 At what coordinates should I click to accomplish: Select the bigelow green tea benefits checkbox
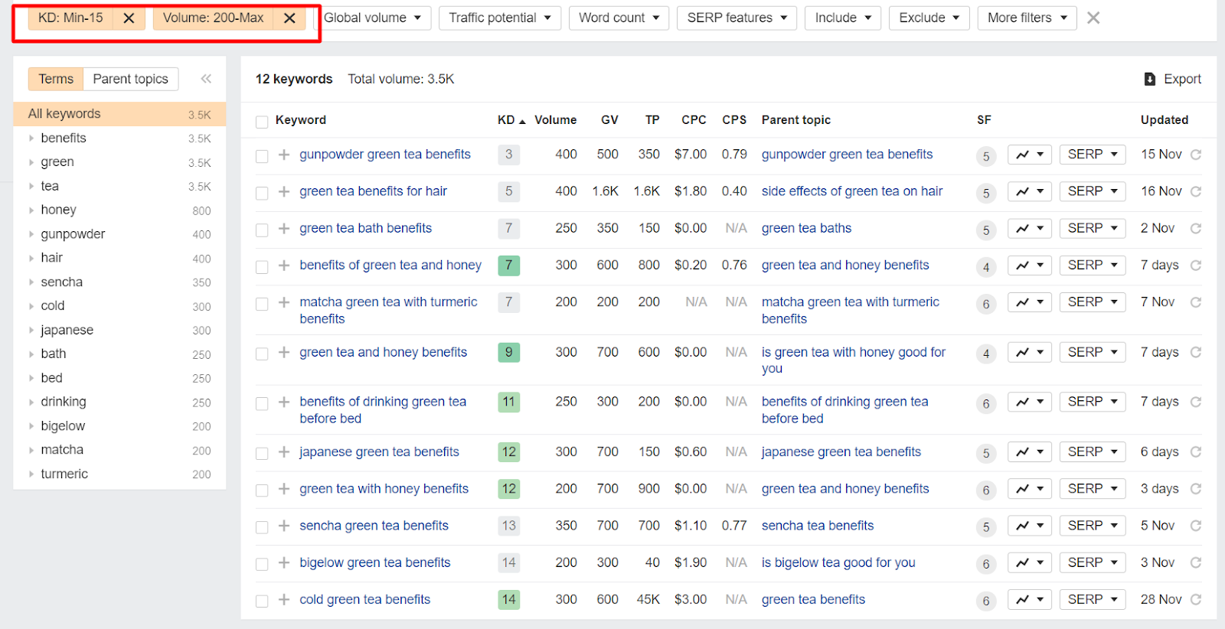[x=262, y=564]
